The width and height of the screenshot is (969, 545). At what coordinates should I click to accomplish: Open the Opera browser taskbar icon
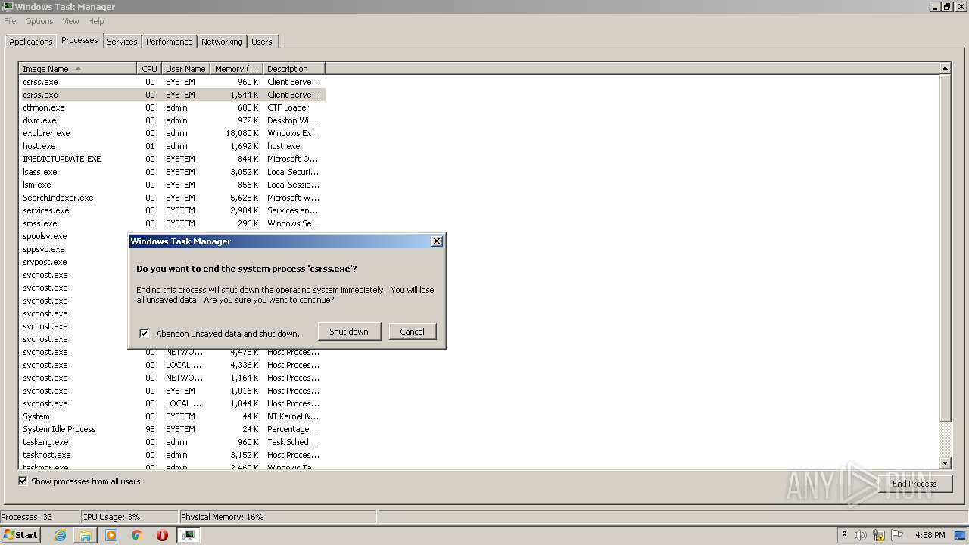(162, 535)
